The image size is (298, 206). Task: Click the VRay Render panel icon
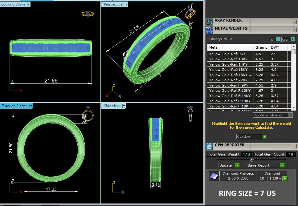coord(210,22)
